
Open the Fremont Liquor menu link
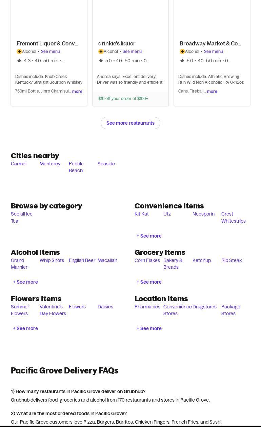(x=50, y=51)
